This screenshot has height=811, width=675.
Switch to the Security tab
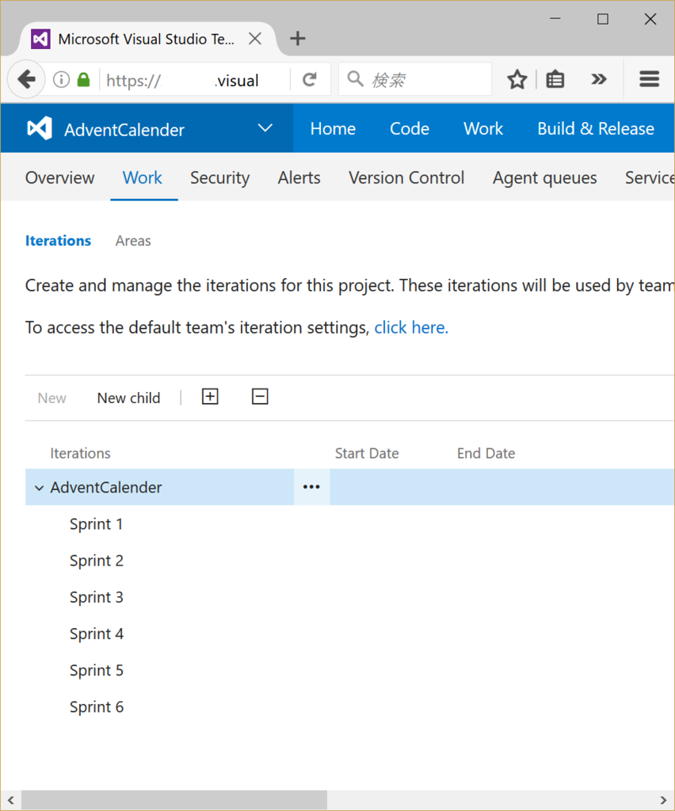tap(219, 178)
